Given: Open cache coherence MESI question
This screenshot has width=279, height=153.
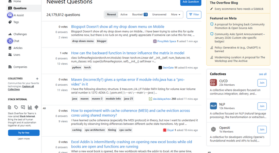Looking at the screenshot, I should pos(130,113).
